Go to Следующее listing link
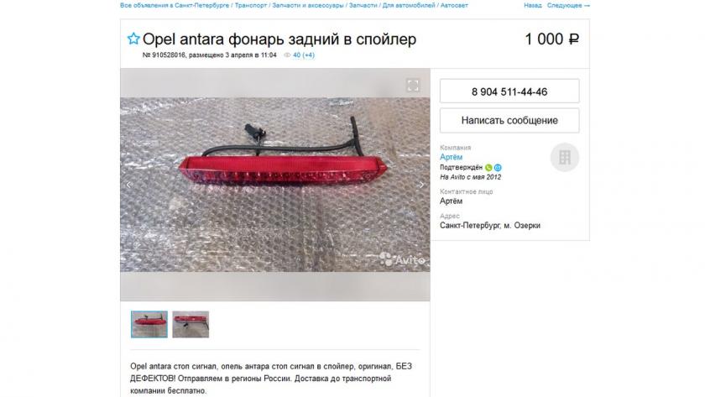The width and height of the screenshot is (705, 397). (x=568, y=5)
